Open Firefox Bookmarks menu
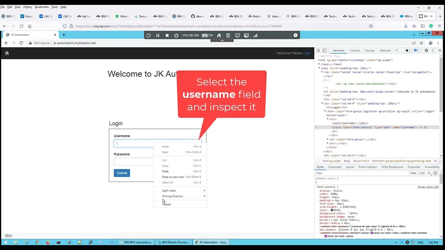The width and height of the screenshot is (445, 250). point(42,7)
